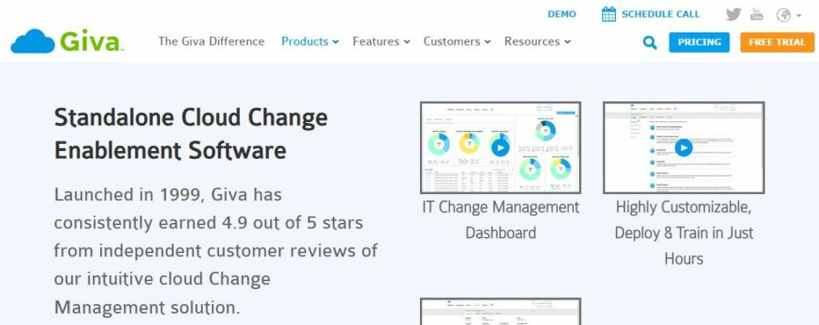819x325 pixels.
Task: Open the DEMO link
Action: tap(561, 14)
